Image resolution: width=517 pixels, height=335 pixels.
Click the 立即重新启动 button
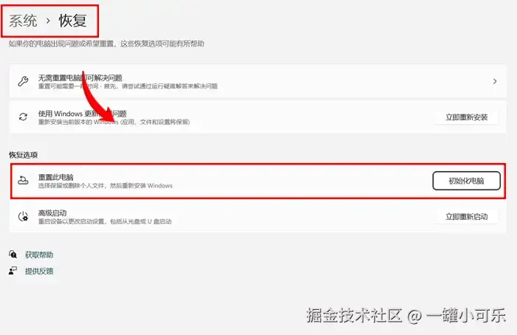(x=466, y=217)
